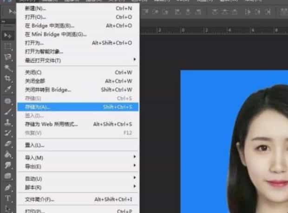Select the Pen tool
Screen dimensions: 288x213
tap(8, 187)
